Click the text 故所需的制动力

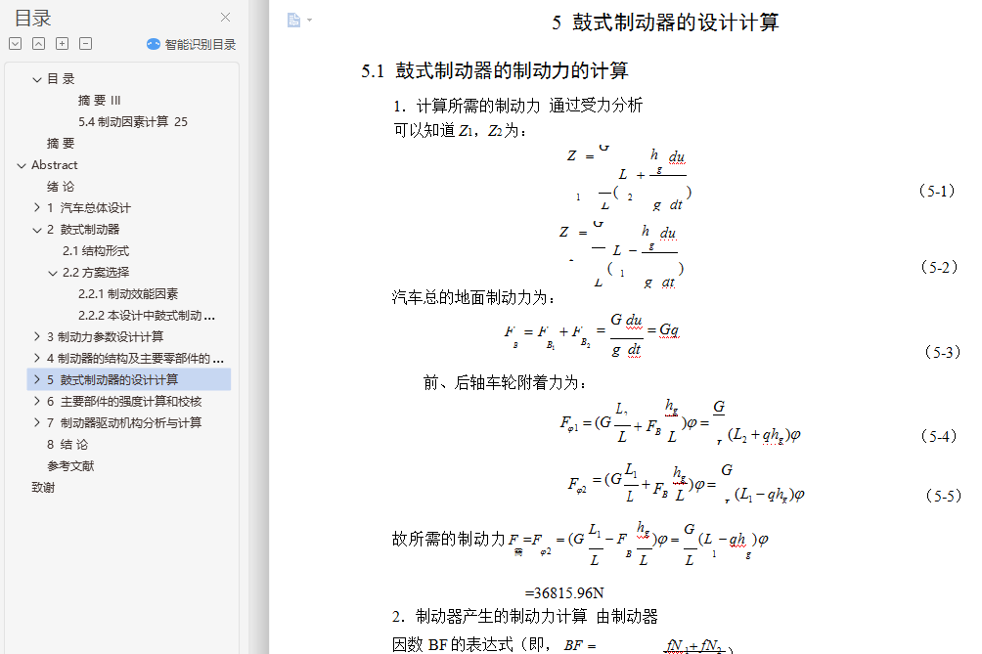click(x=448, y=539)
